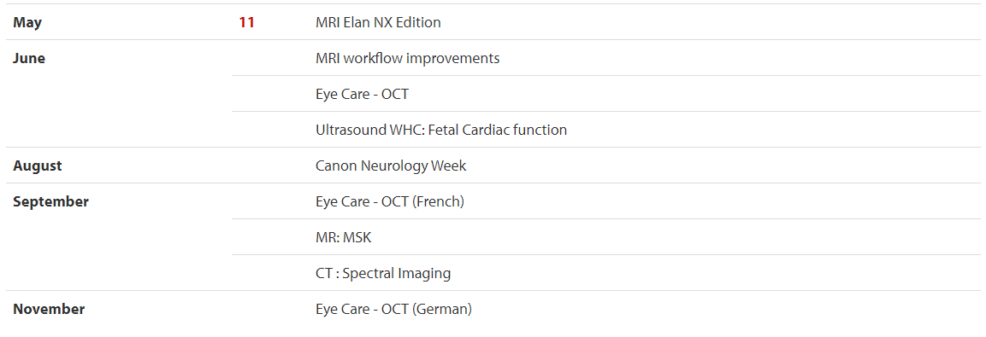Screen dimensions: 986x337
Task: Click the June month label
Action: coord(29,58)
